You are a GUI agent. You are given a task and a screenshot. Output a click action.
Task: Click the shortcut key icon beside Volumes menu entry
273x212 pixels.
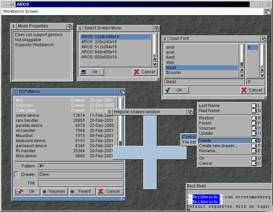click(x=254, y=128)
